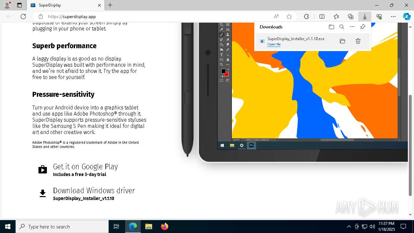Select SuperDisplay_Installer_v1.1.10.exe download entry

pyautogui.click(x=312, y=41)
